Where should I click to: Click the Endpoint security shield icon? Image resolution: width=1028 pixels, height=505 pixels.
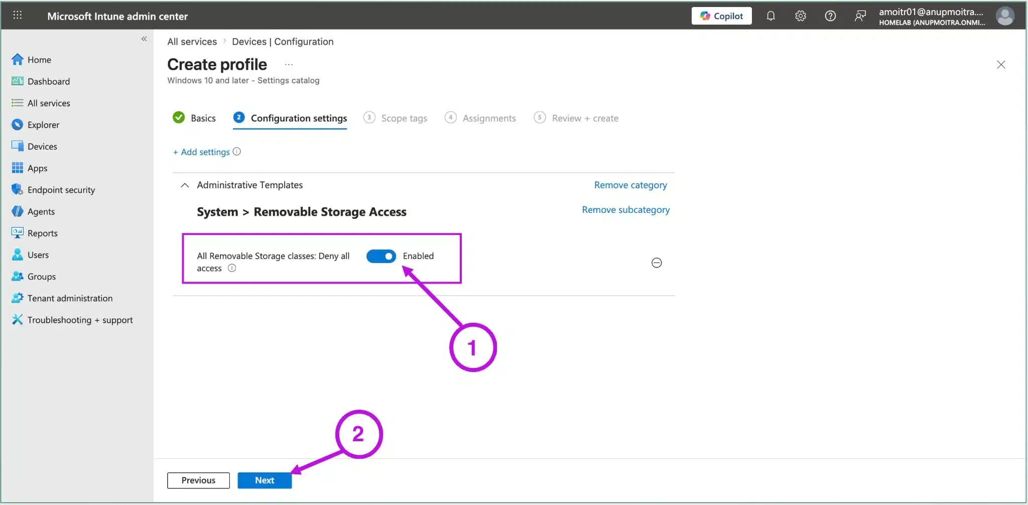click(x=17, y=189)
